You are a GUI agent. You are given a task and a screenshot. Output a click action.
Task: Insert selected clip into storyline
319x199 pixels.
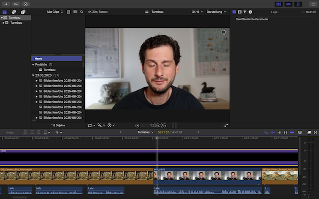click(32, 132)
